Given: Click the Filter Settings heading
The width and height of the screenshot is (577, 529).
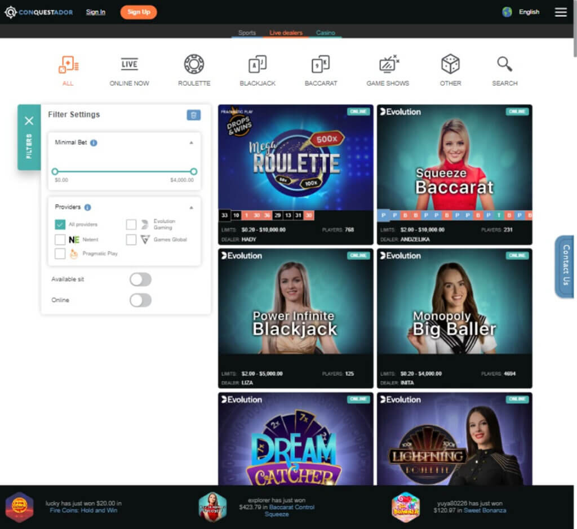Looking at the screenshot, I should tap(74, 115).
